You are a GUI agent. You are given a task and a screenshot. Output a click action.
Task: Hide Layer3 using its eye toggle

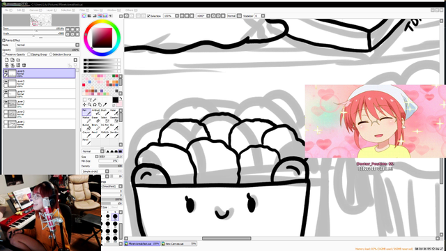[x=6, y=102]
